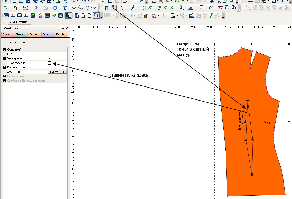292x199 pixels.
Task: Open the Библи... tab
Action: pyautogui.click(x=21, y=34)
